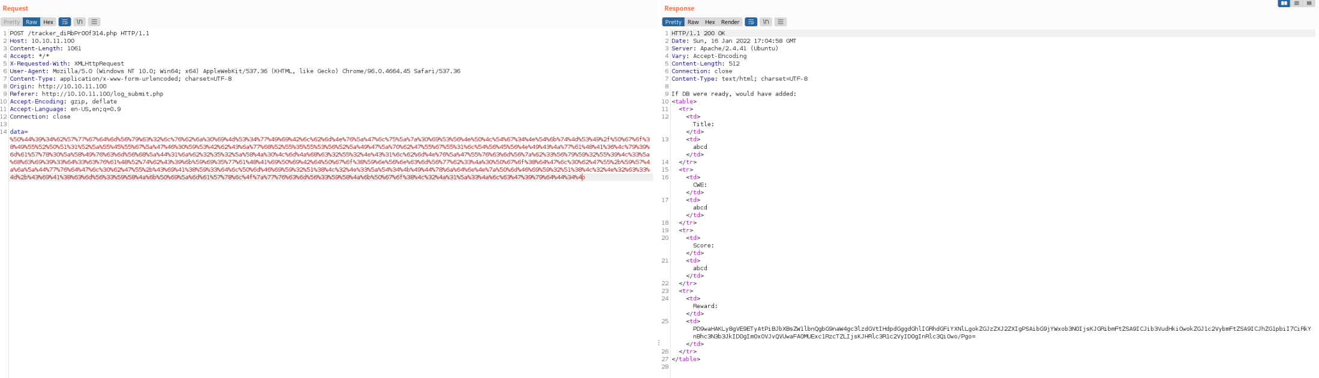Show non-printable characters in the Request panel
The width and height of the screenshot is (1319, 378).
[x=79, y=22]
